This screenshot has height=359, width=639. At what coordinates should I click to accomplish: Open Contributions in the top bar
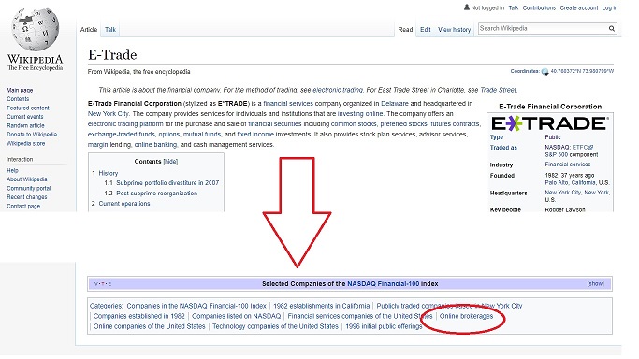539,7
